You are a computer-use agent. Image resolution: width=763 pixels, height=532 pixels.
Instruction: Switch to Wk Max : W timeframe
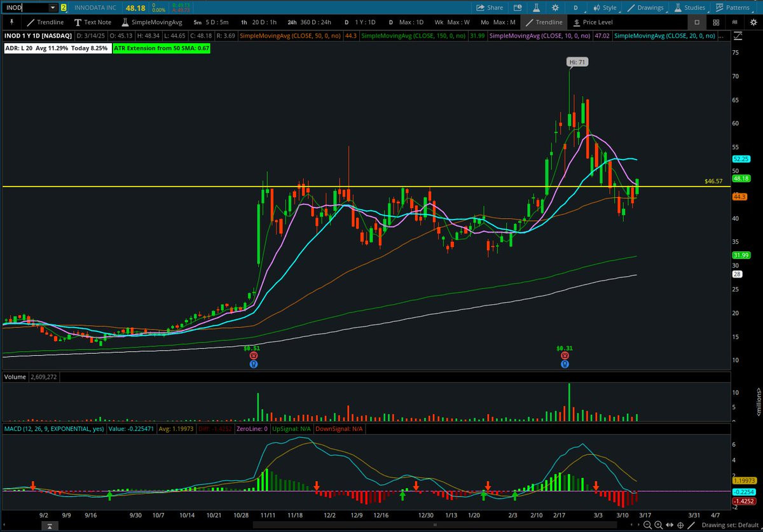pos(452,22)
